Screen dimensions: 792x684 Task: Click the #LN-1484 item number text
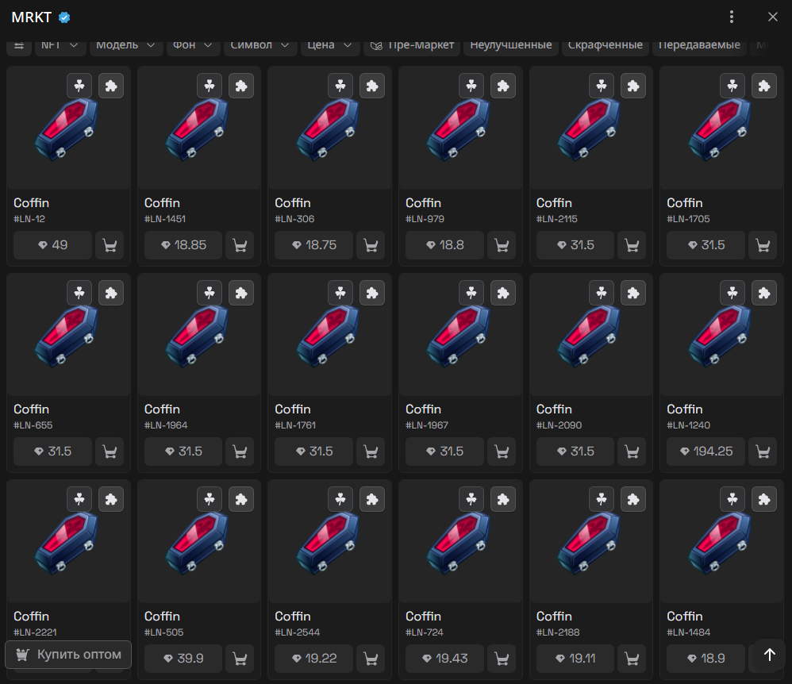pos(689,632)
